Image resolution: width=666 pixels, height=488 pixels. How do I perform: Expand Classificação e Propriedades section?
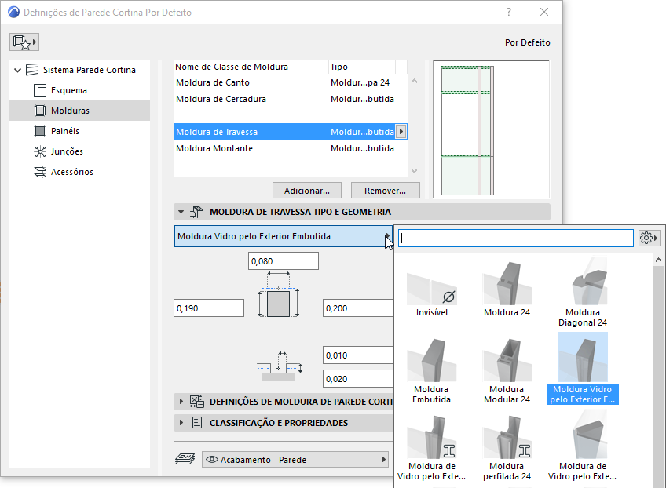(x=181, y=423)
